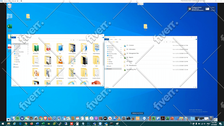Image resolution: width=224 pixels, height=126 pixels.
Task: Open the Windows Start button
Action: (x=3, y=124)
